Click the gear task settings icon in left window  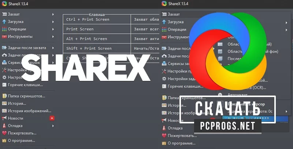4,77
